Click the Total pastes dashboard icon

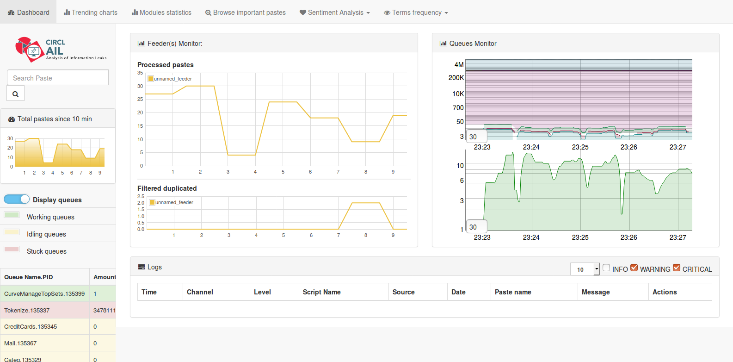pos(12,119)
